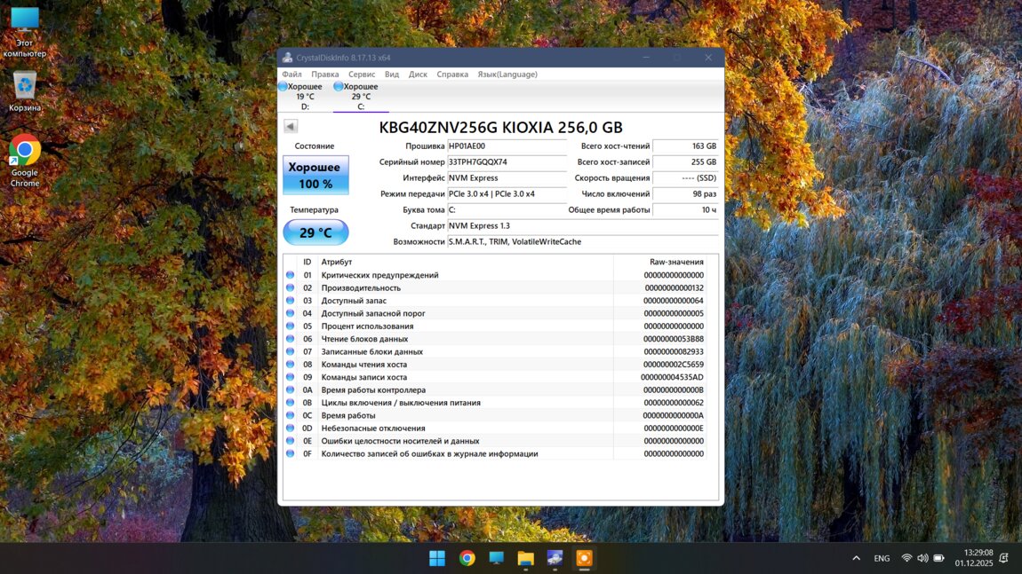Click the Хорошее 100 % health status button
The image size is (1022, 574).
(x=315, y=175)
